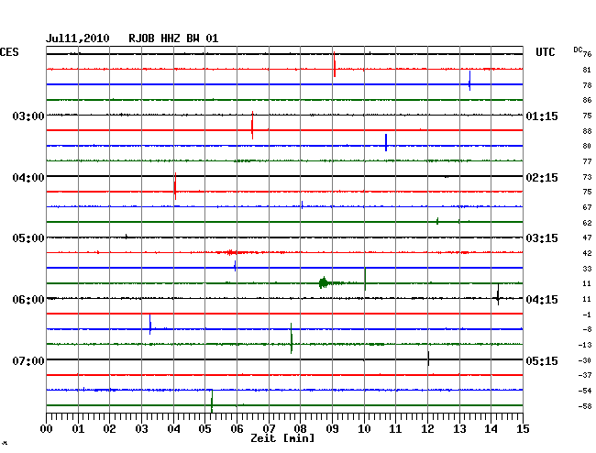The image size is (596, 453).
Task: Select the 03:00 local time label
Action: (x=28, y=116)
